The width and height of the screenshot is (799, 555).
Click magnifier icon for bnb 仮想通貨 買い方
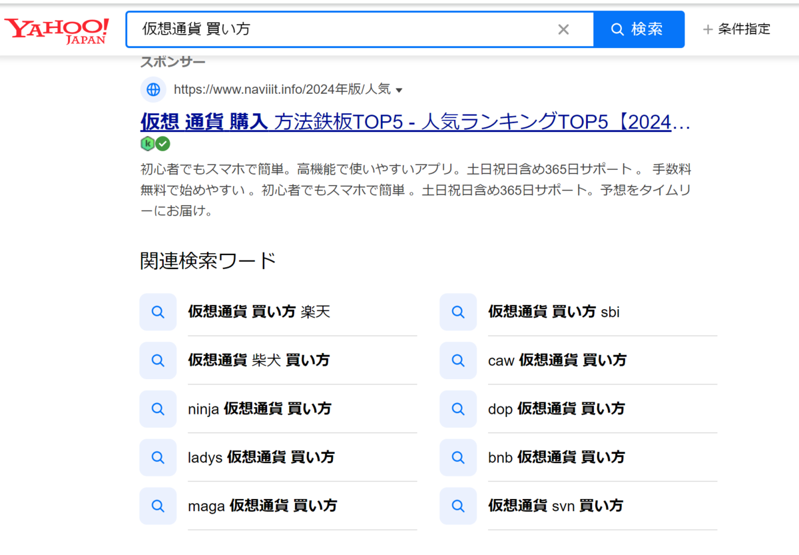tap(458, 457)
